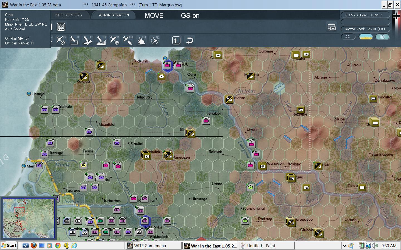Image resolution: width=401 pixels, height=250 pixels.
Task: Click the F12 end turn icon
Action: [x=155, y=41]
